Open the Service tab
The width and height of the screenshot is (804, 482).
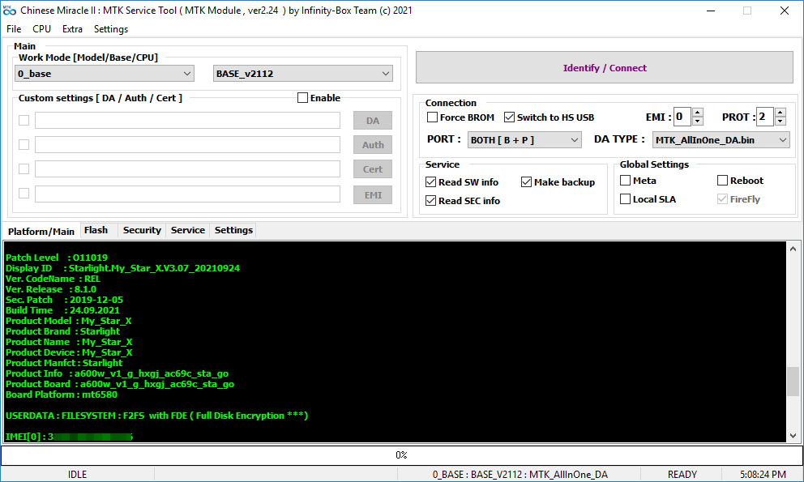187,230
